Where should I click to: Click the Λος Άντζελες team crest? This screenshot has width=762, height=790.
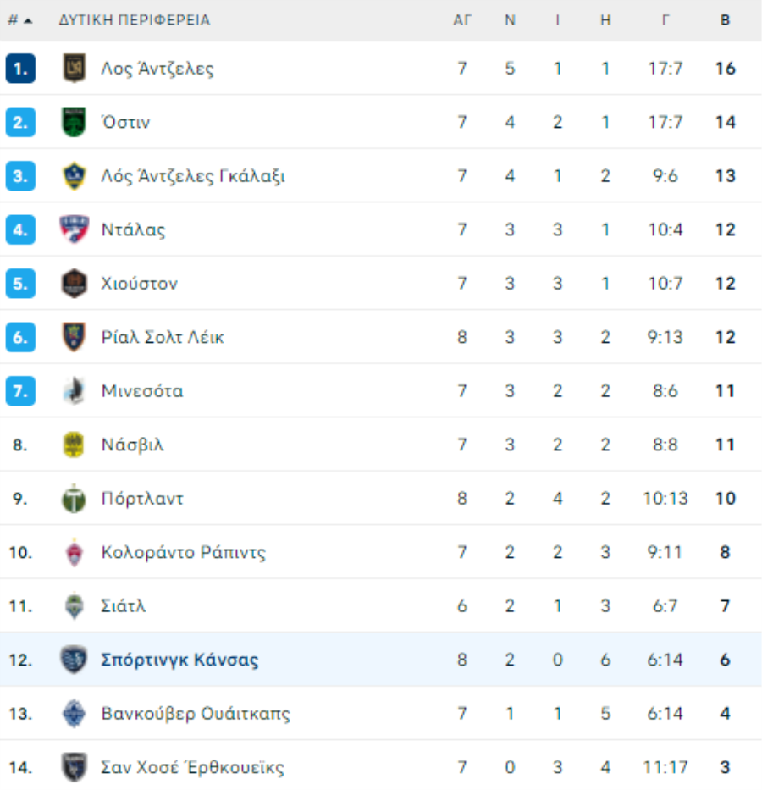(74, 68)
